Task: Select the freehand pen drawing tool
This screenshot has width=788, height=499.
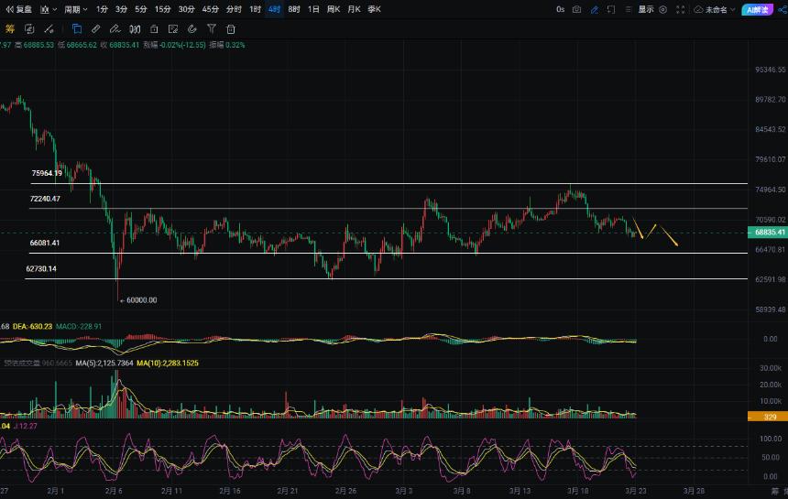Action: [115, 29]
